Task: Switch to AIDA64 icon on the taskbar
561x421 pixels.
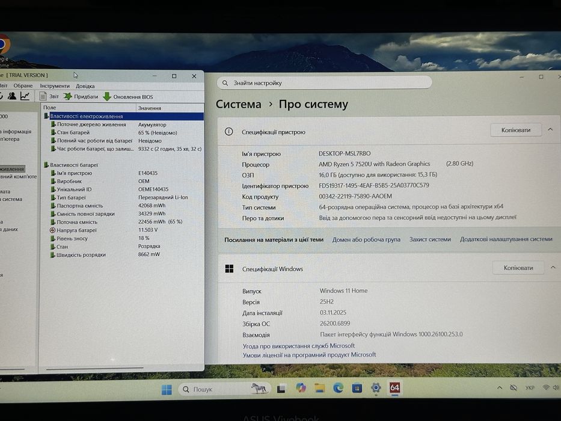Action: 394,388
